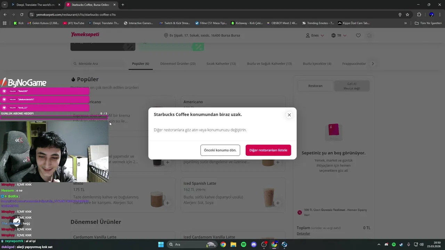The height and width of the screenshot is (250, 445).
Task: Open 'Cardamom Vanilla Latte' product title
Action: coord(95,237)
